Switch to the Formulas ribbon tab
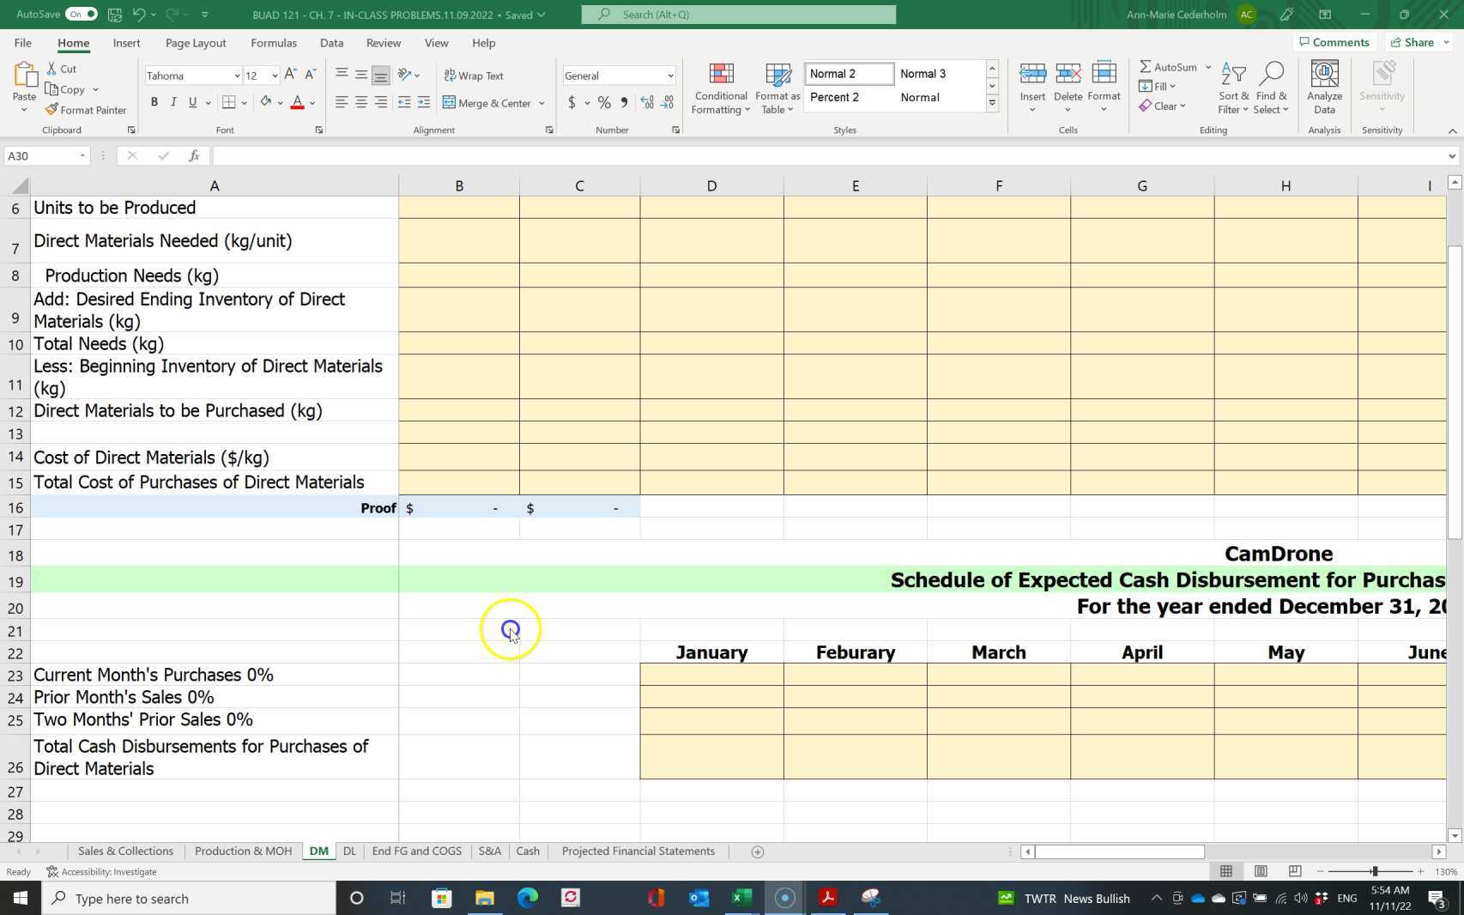Image resolution: width=1464 pixels, height=915 pixels. 273,42
